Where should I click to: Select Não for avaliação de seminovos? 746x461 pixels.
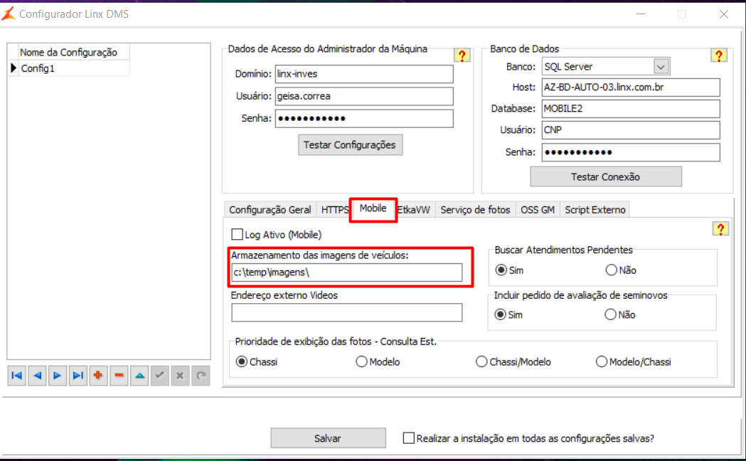click(x=610, y=314)
